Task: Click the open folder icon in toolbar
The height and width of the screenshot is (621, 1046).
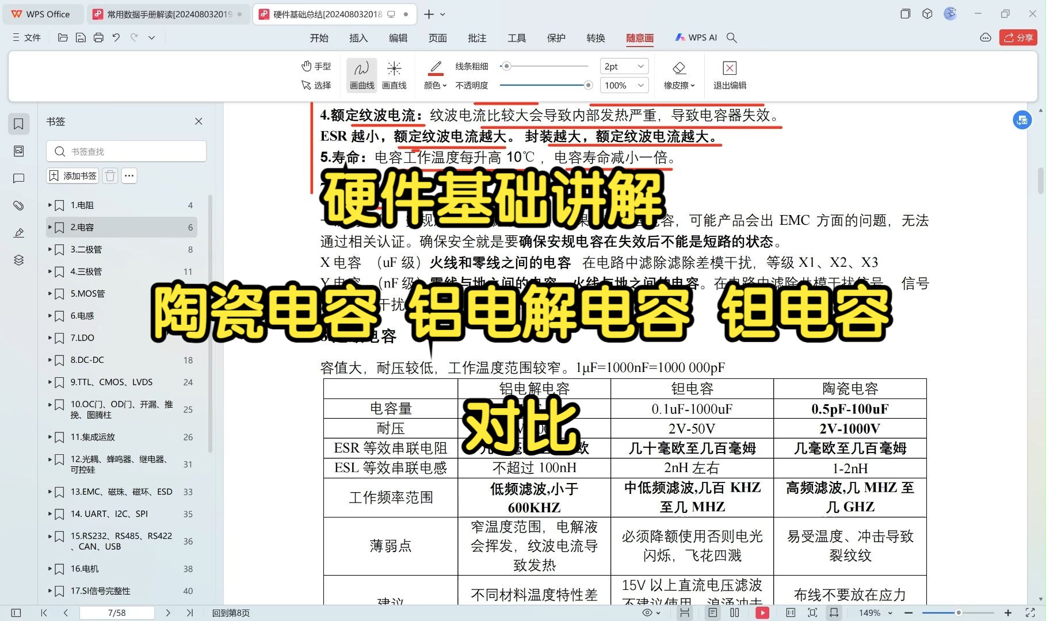Action: coord(63,37)
